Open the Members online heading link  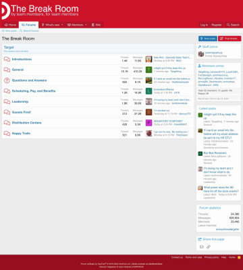[x=213, y=66]
